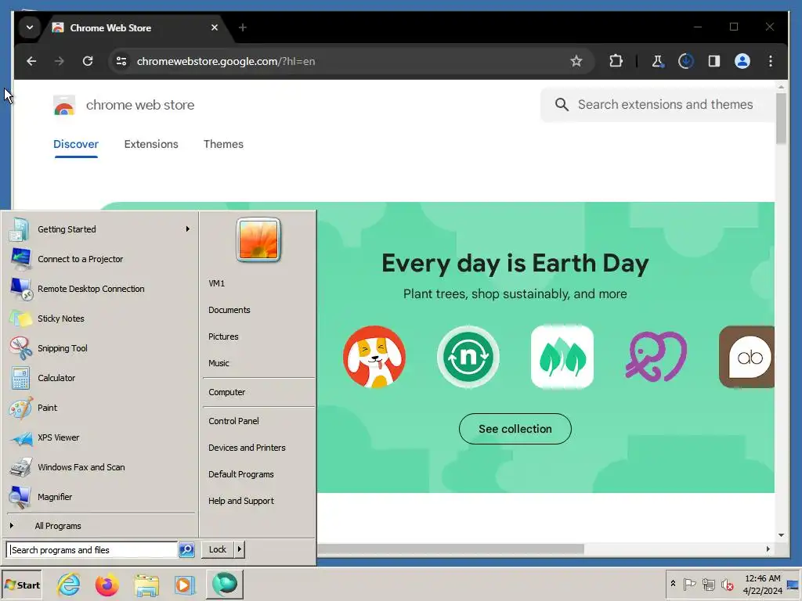Screen dimensions: 802x601
Task: Open Help and Support
Action: pyautogui.click(x=258, y=501)
